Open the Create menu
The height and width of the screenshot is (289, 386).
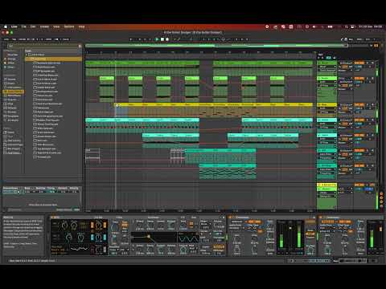[x=44, y=26]
